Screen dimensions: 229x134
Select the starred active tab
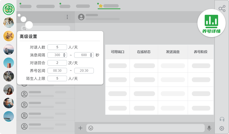[x=109, y=6]
